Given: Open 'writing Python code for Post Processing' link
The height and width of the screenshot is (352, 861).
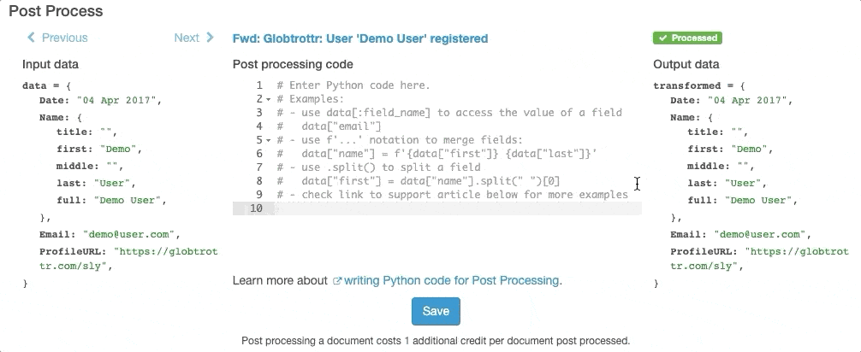Looking at the screenshot, I should 451,281.
